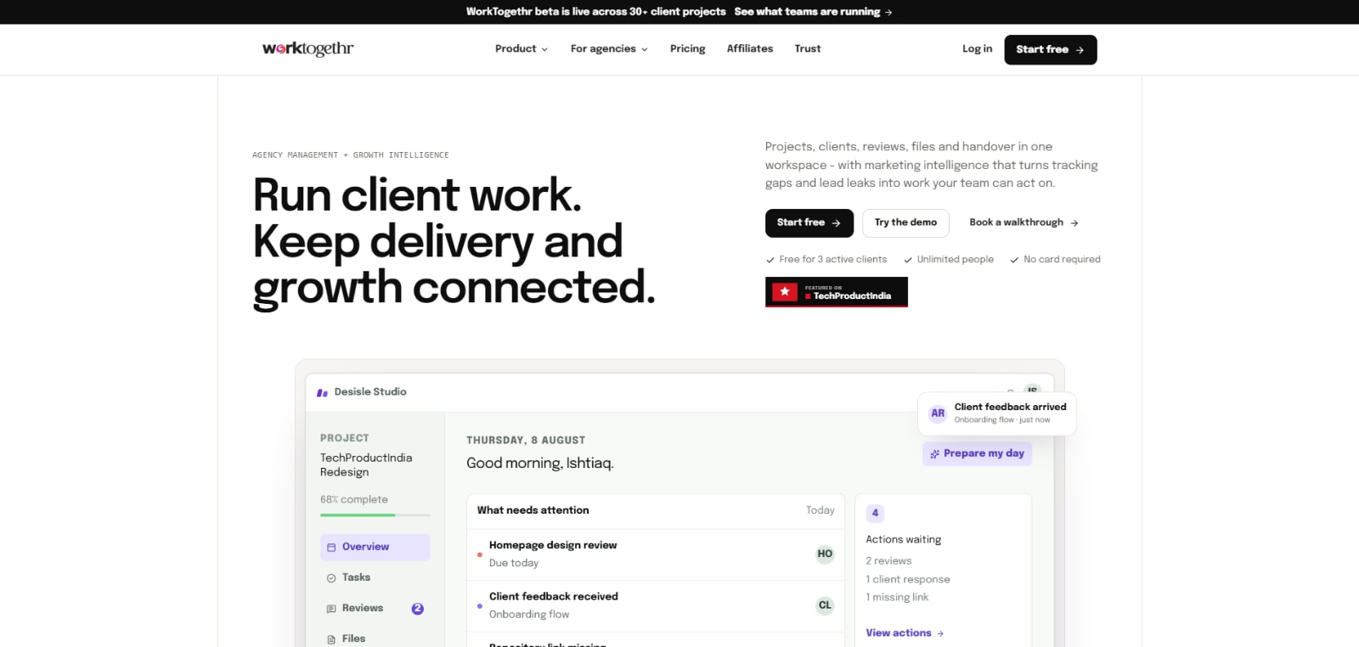Image resolution: width=1359 pixels, height=647 pixels.
Task: Open the Homepage design review item
Action: [656, 554]
